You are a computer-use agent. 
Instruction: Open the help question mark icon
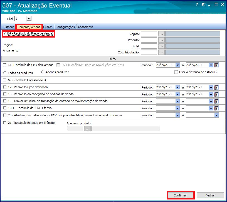point(197,4)
